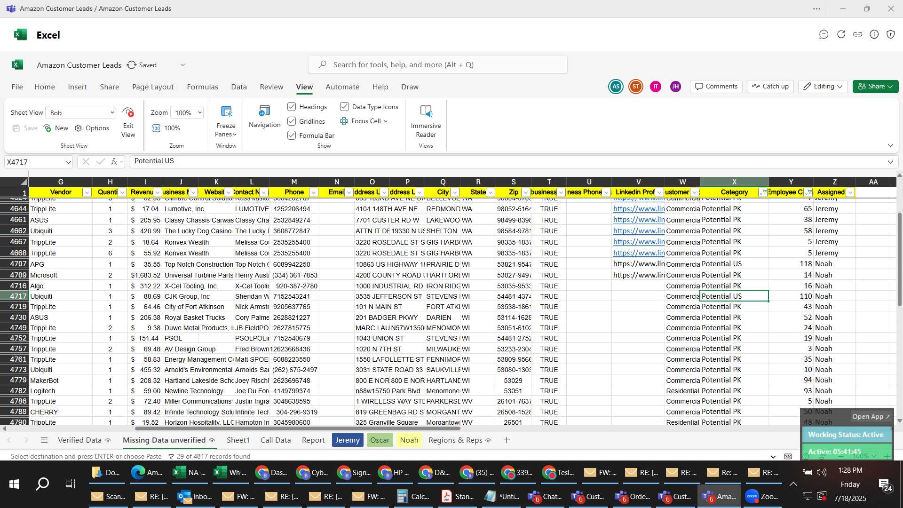Click the Exit View icon
This screenshot has width=903, height=508.
pos(128,112)
